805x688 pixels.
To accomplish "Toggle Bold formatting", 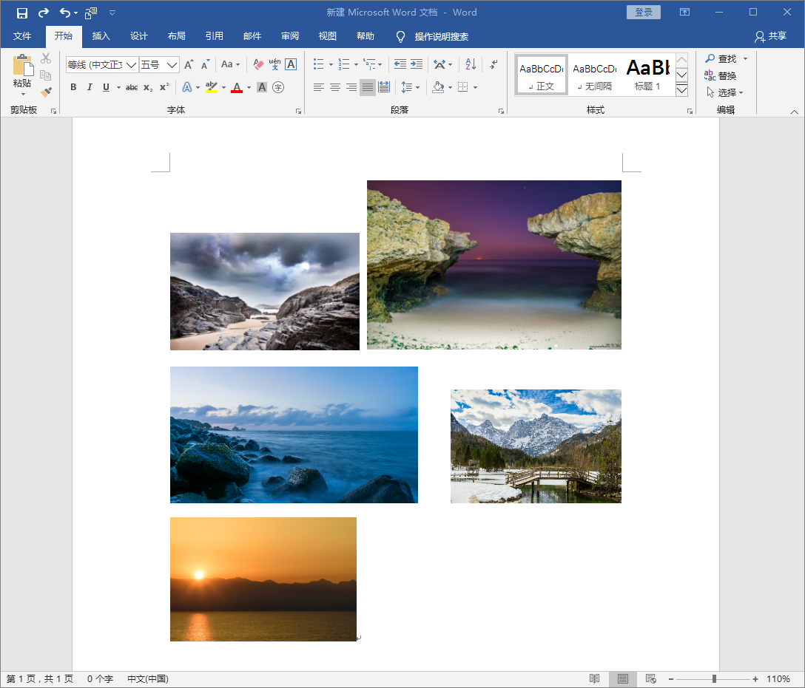I will pyautogui.click(x=73, y=87).
